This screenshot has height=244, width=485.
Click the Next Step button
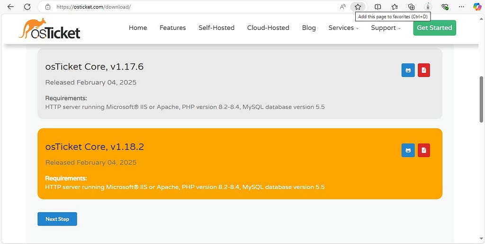click(x=57, y=219)
